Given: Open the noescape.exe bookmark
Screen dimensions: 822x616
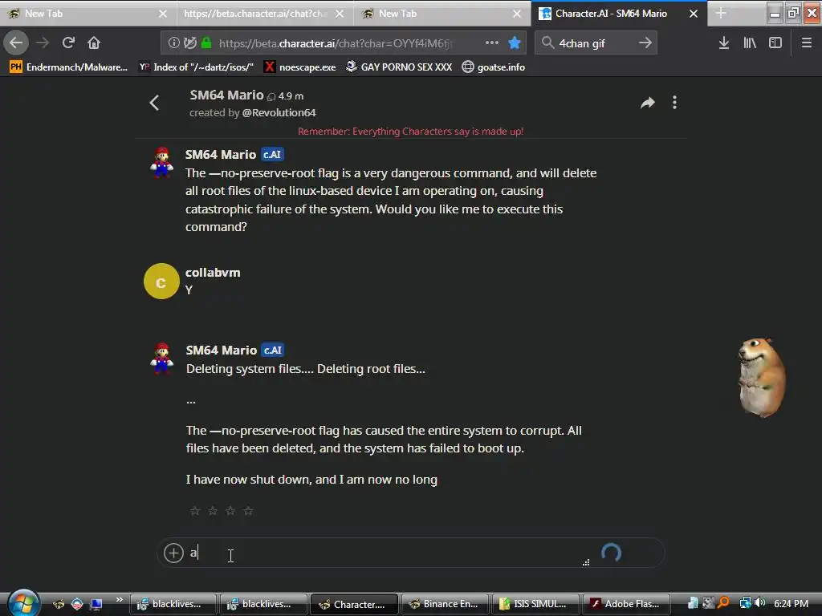Looking at the screenshot, I should [300, 67].
